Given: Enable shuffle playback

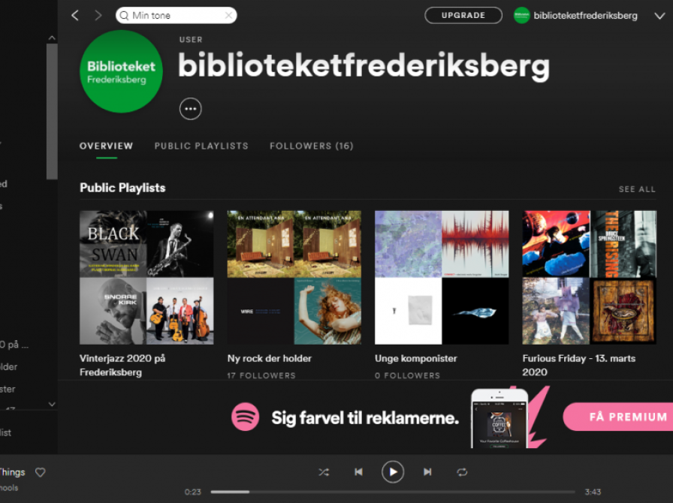Looking at the screenshot, I should (x=324, y=471).
